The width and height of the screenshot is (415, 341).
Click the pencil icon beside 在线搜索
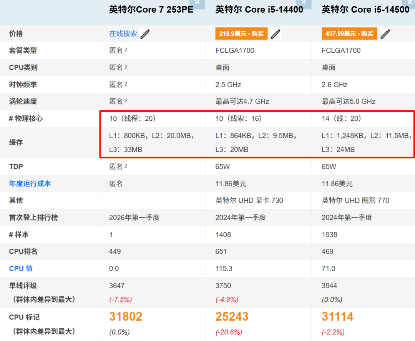[145, 34]
